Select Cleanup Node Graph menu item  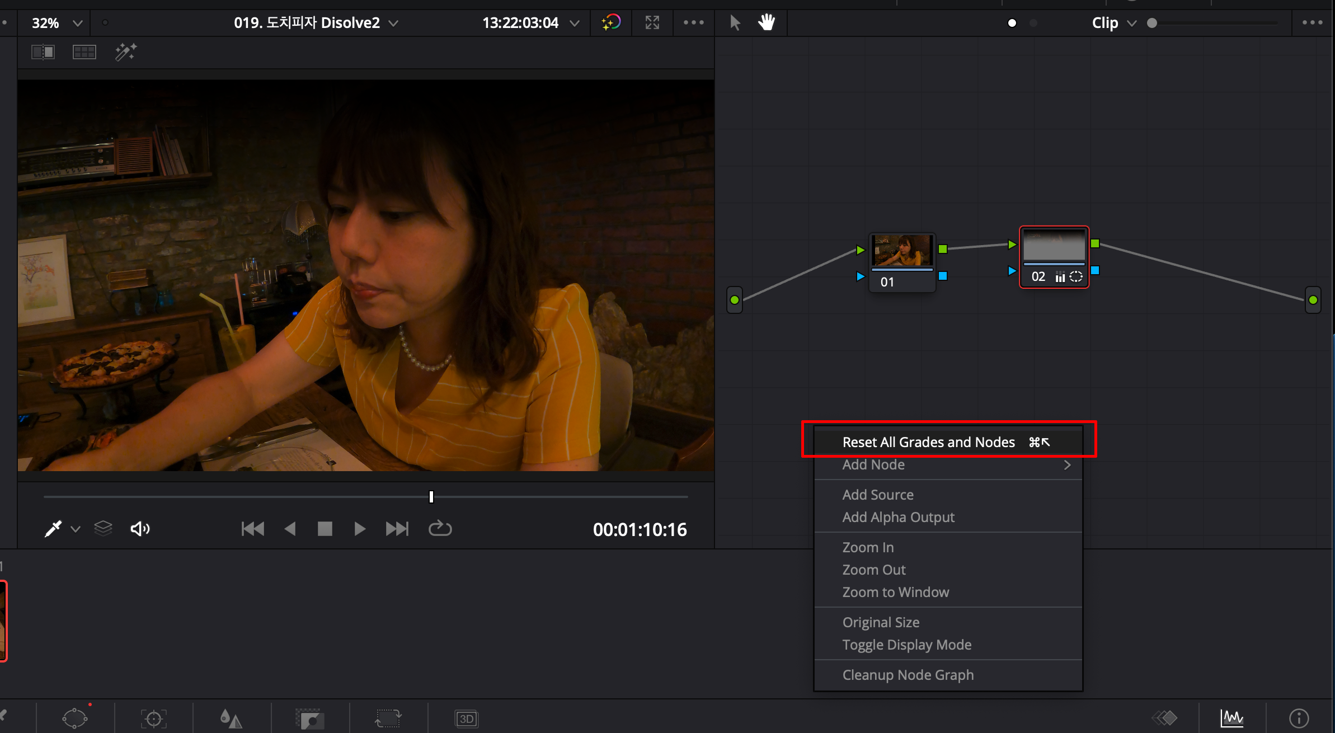(908, 675)
